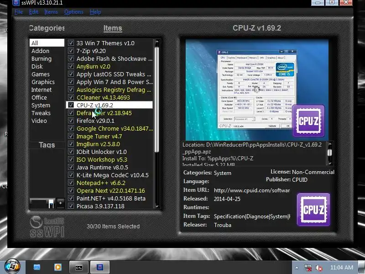
Task: Uncheck the 7-Zip v9.20 checkbox
Action: [71, 51]
